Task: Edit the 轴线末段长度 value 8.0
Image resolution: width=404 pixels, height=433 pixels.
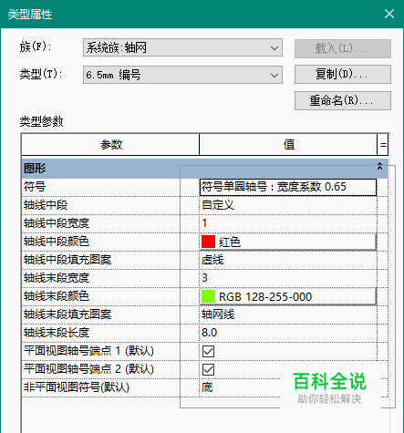Action: (x=288, y=333)
